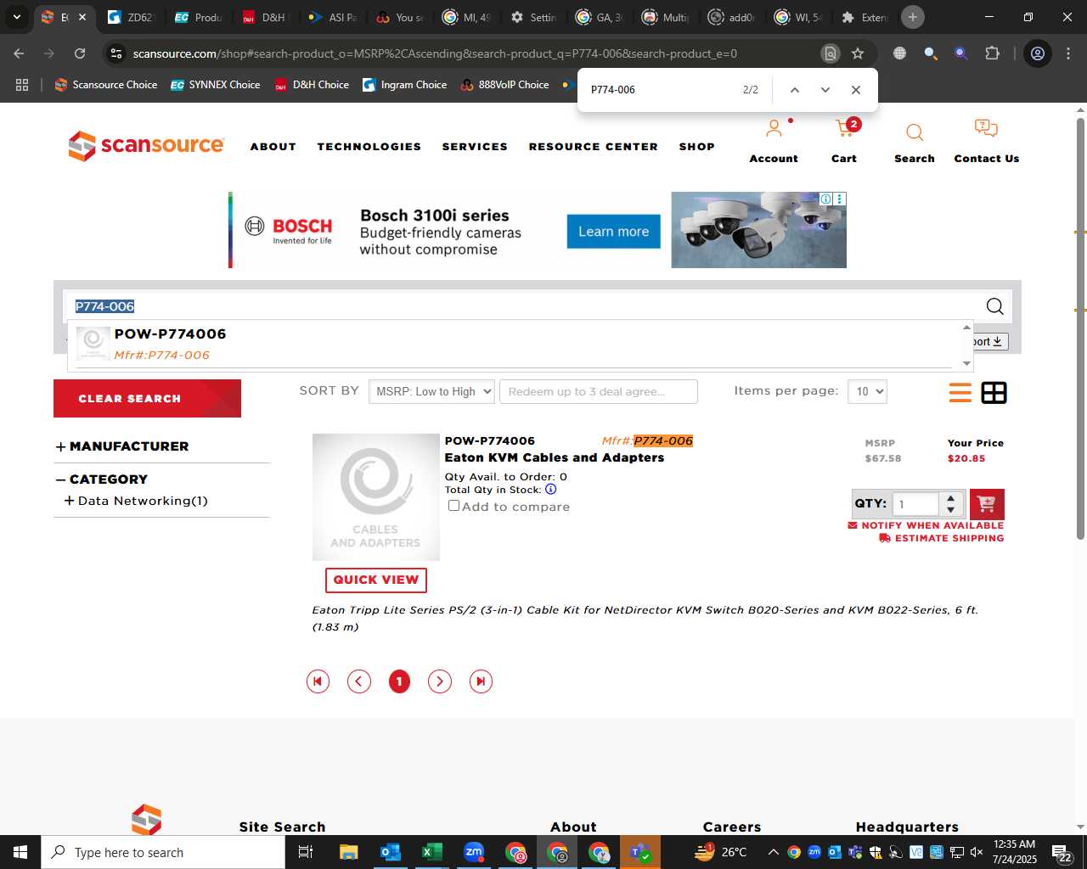Click Notify When Available link

tap(926, 525)
